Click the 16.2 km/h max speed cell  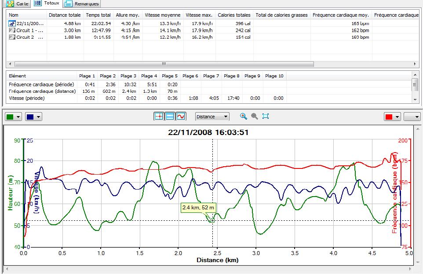202,37
